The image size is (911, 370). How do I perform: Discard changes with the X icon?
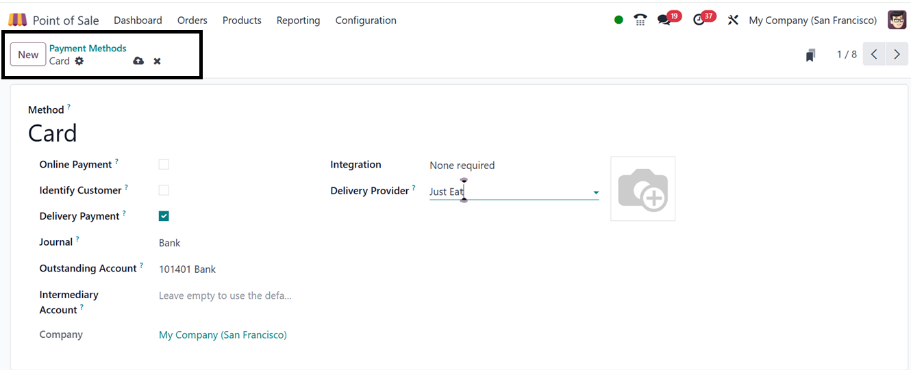[157, 61]
